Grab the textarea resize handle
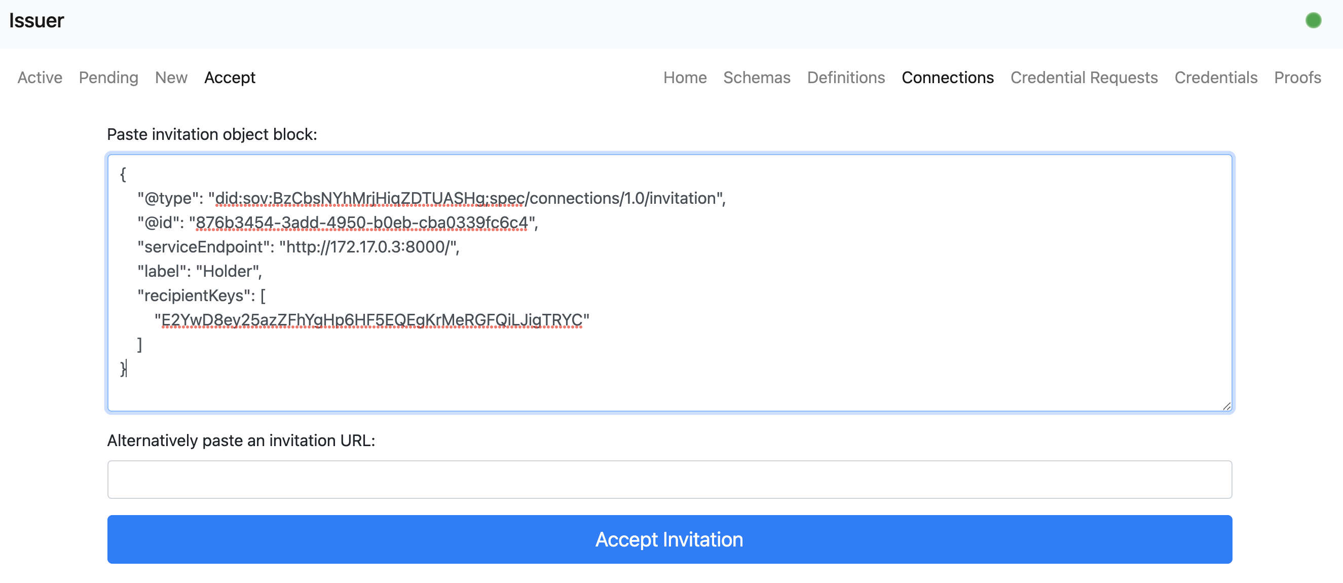This screenshot has width=1343, height=583. pos(1226,406)
